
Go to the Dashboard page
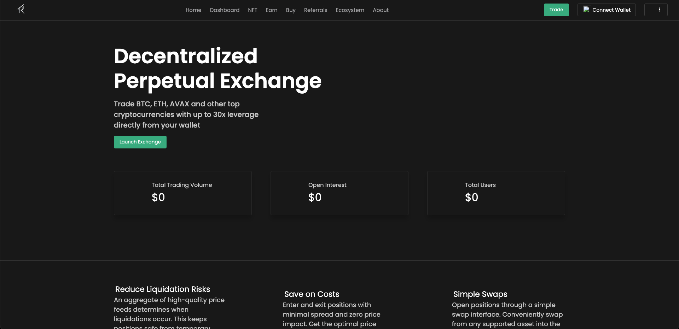coord(225,10)
